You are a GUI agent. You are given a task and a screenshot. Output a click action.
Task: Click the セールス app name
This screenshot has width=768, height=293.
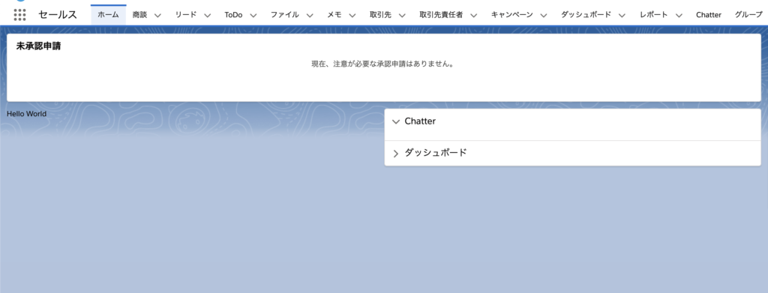tap(58, 15)
